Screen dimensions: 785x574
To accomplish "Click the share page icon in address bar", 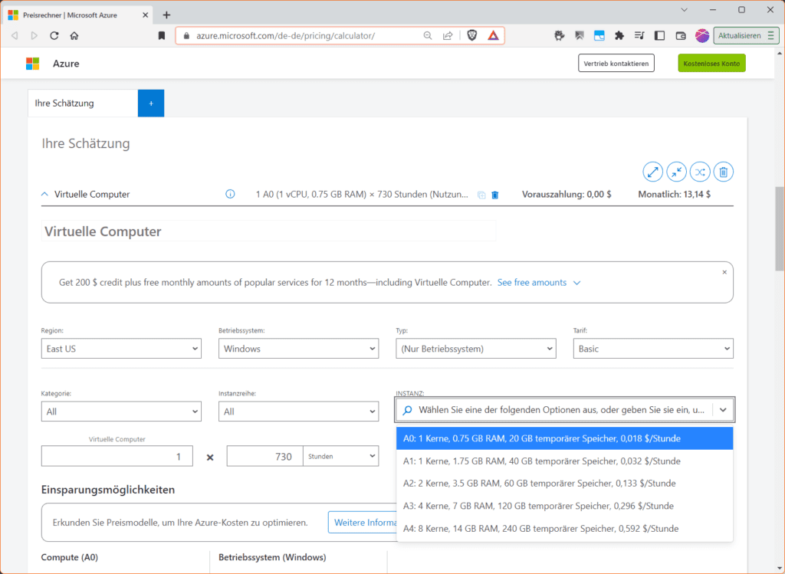I will coord(448,35).
